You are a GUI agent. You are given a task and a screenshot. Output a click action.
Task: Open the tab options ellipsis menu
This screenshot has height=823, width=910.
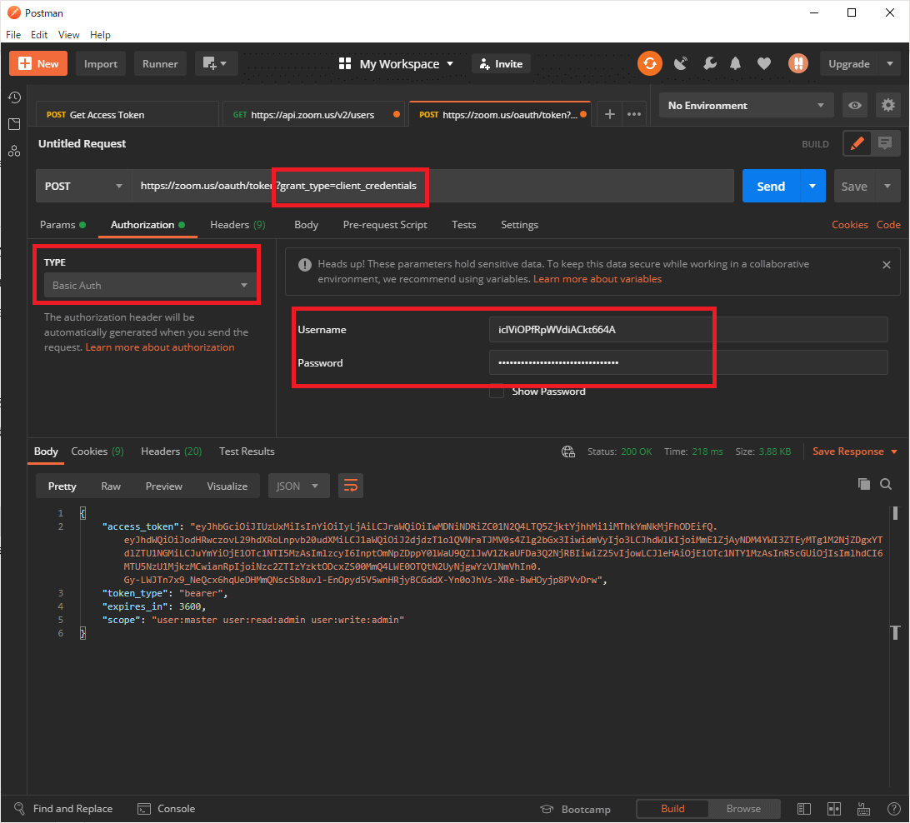pos(633,114)
